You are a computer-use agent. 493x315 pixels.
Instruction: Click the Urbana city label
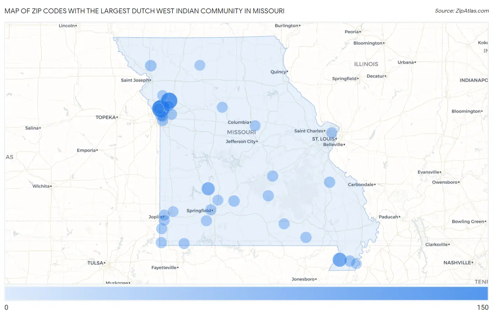point(406,62)
